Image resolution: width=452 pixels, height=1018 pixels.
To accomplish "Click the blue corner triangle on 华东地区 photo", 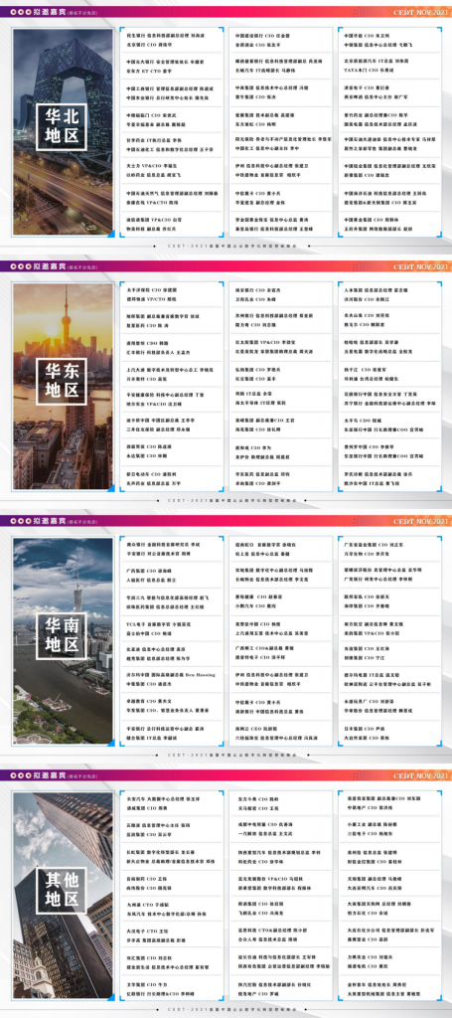I will 110,487.
